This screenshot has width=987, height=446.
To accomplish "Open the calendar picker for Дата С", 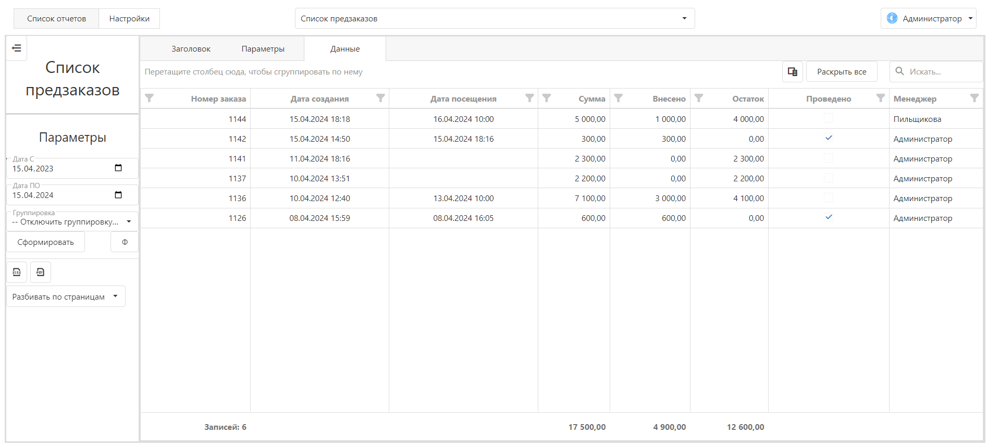I will (x=118, y=168).
